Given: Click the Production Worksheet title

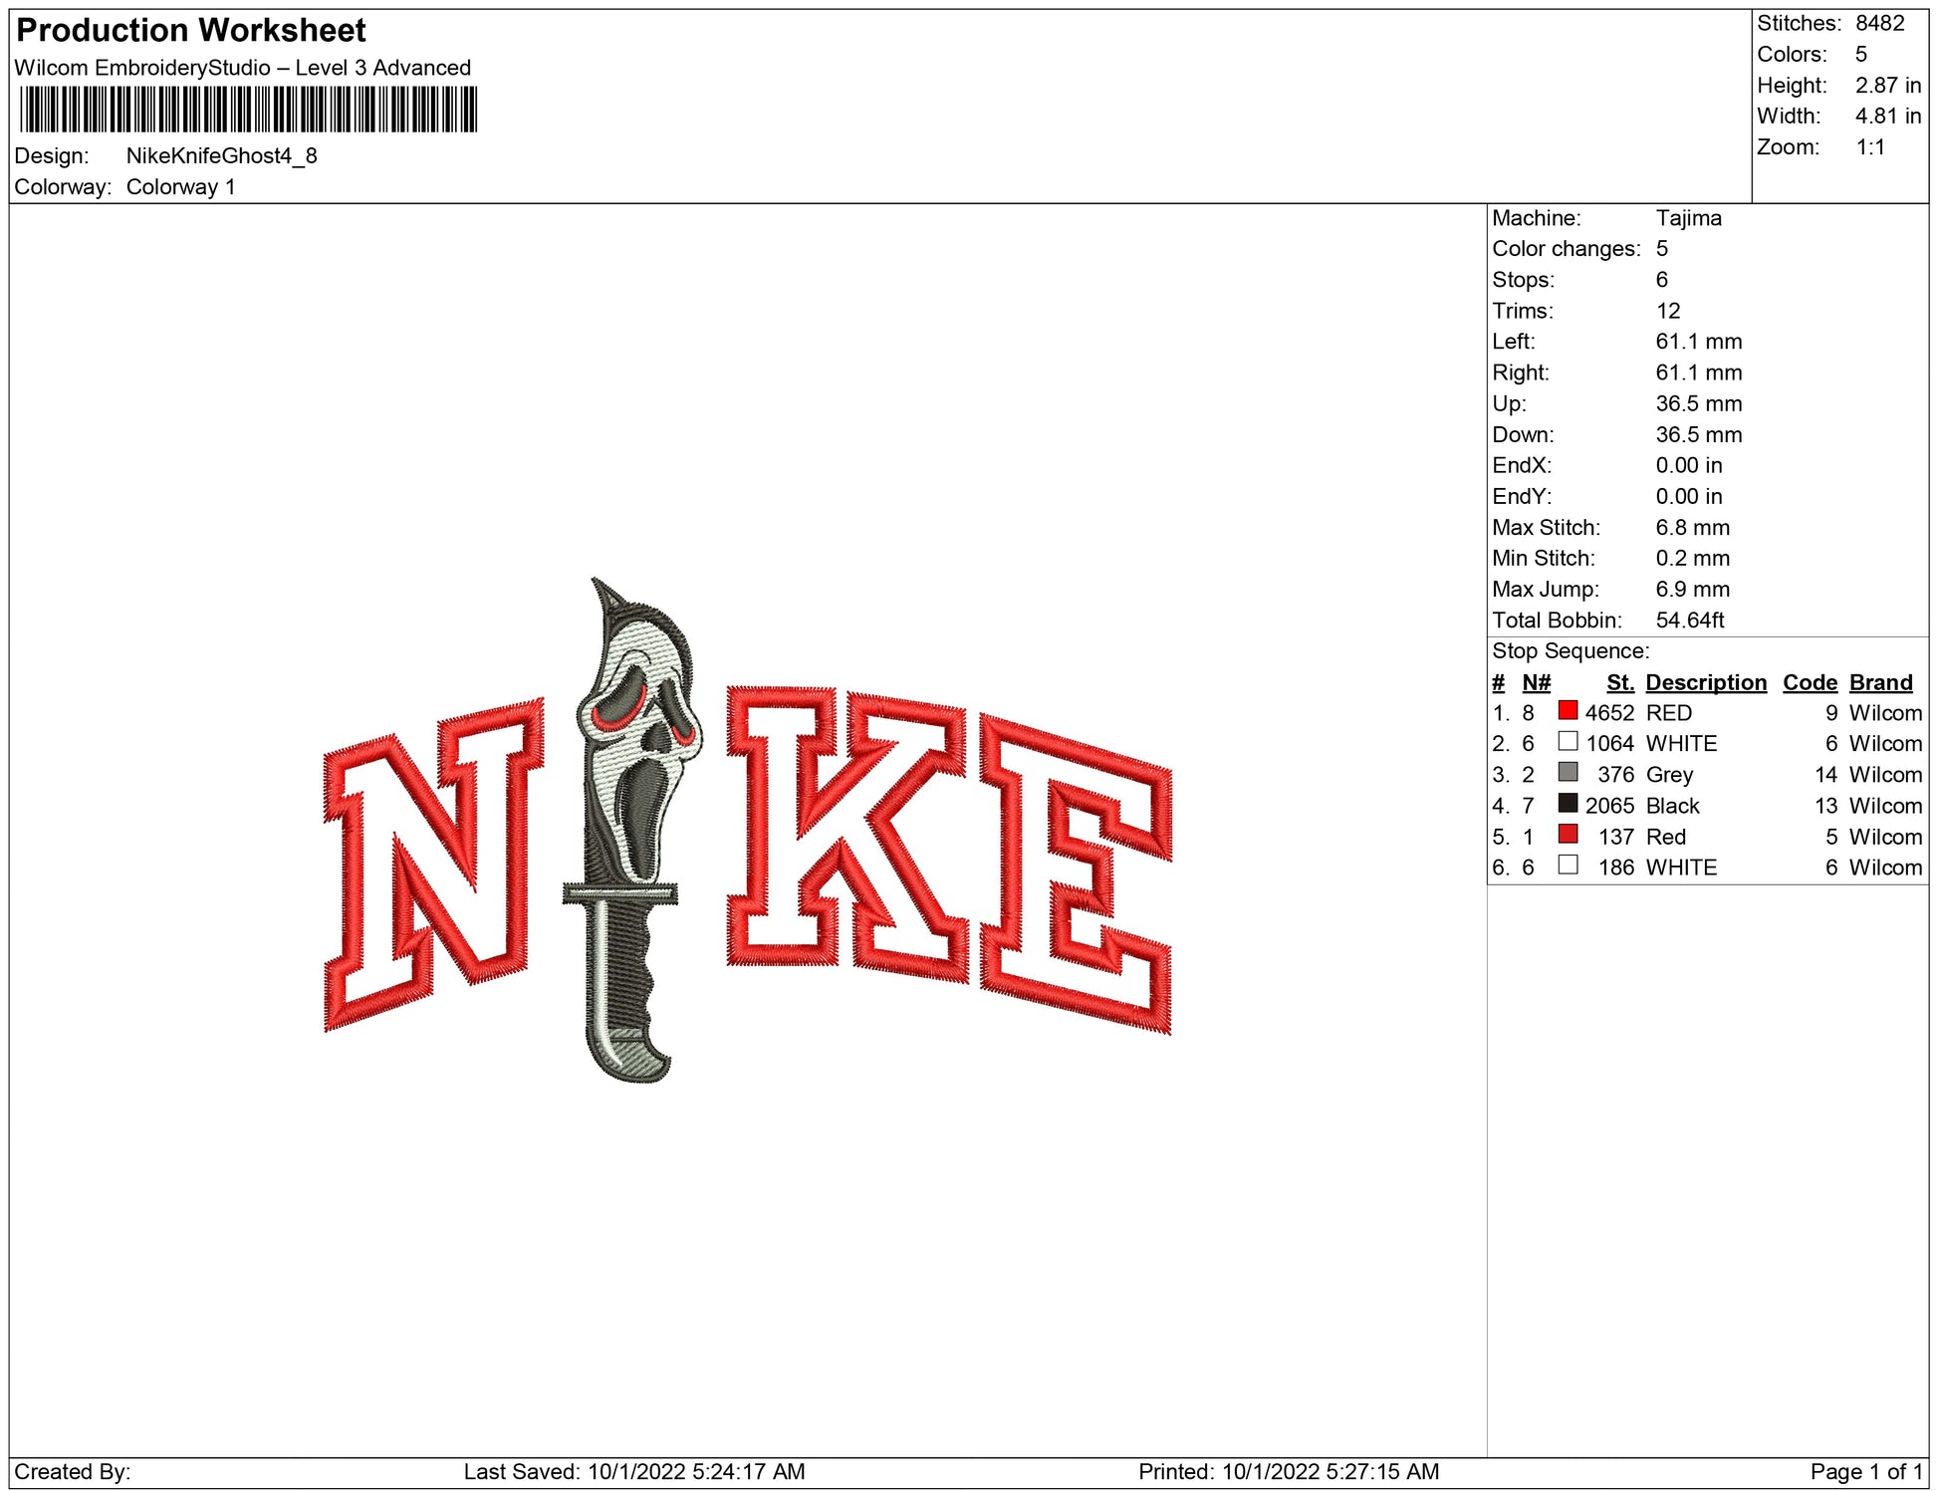Looking at the screenshot, I should coord(191,31).
